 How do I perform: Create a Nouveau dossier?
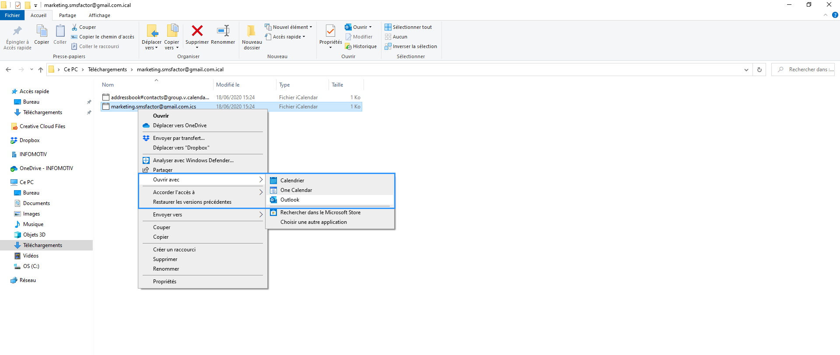coord(252,37)
